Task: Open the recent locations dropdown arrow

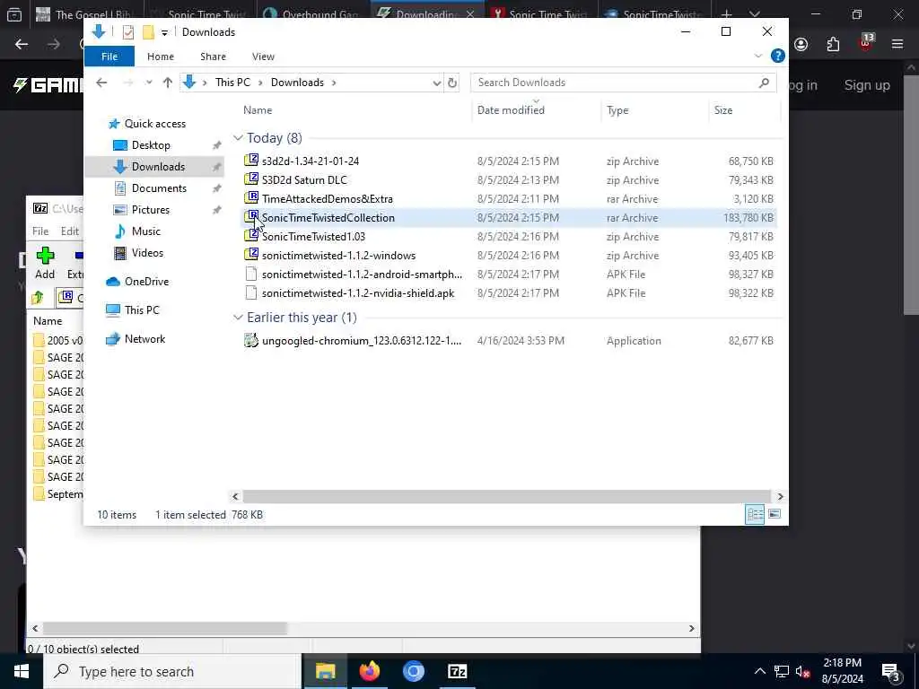Action: [x=149, y=83]
